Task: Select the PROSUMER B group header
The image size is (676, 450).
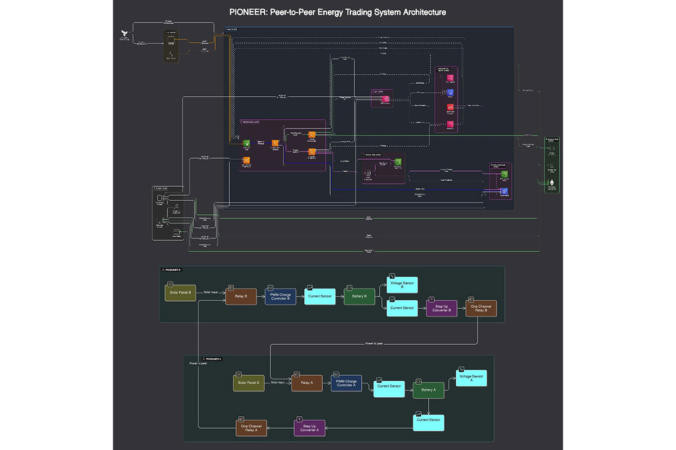Action: click(x=171, y=270)
